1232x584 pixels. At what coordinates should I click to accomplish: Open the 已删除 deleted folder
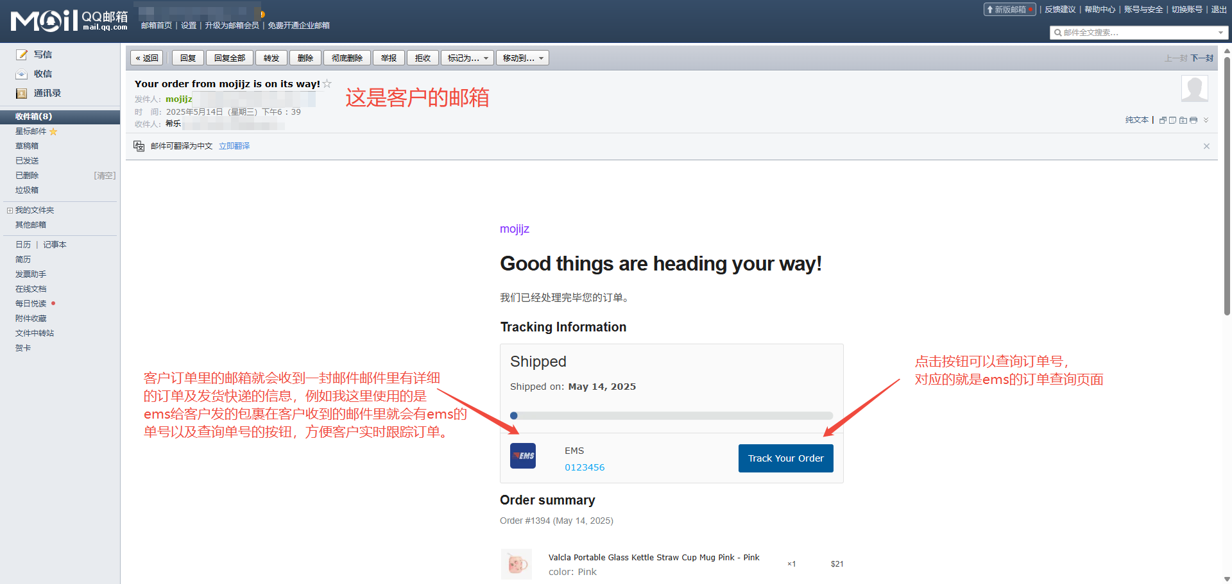click(27, 176)
